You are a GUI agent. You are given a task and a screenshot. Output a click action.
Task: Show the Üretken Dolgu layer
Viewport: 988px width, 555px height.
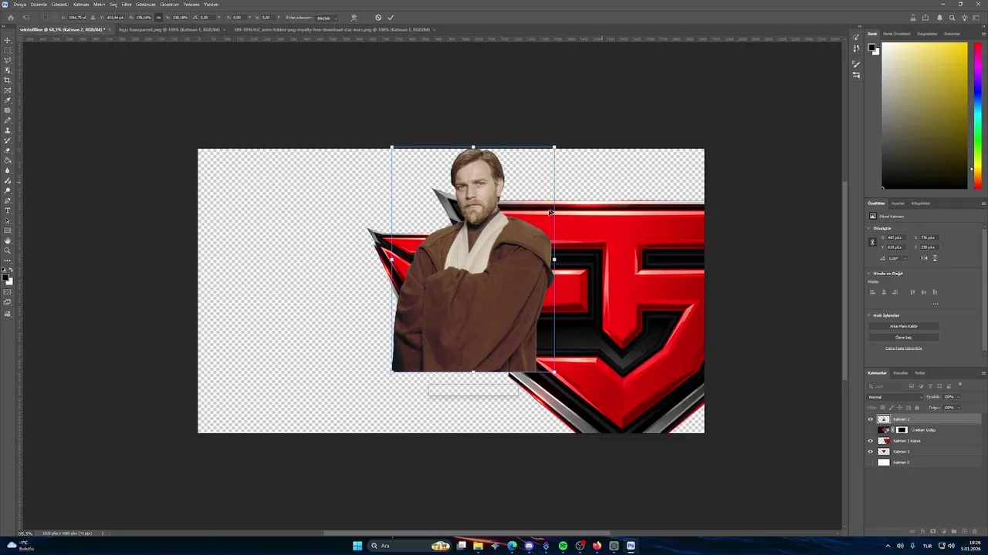coord(871,430)
